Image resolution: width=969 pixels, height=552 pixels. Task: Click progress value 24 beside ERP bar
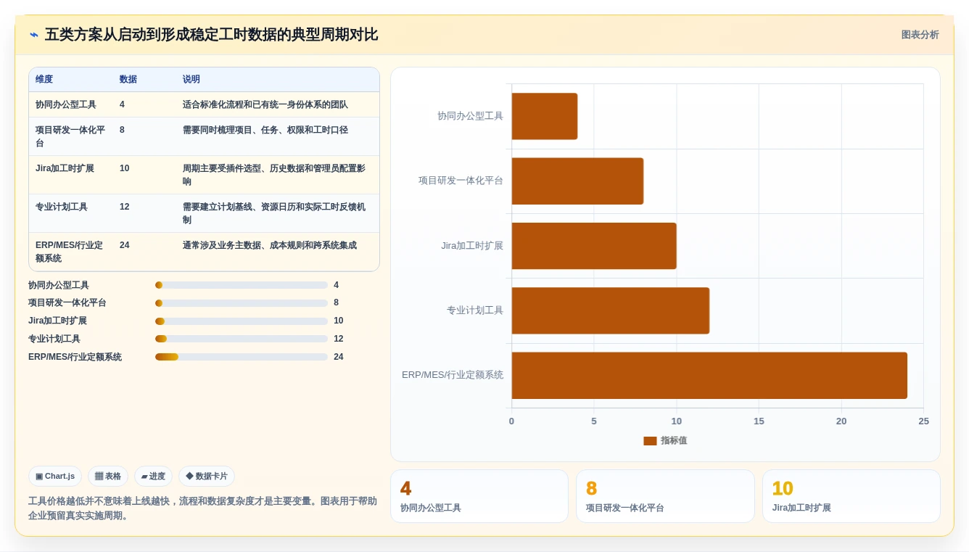[x=339, y=357]
